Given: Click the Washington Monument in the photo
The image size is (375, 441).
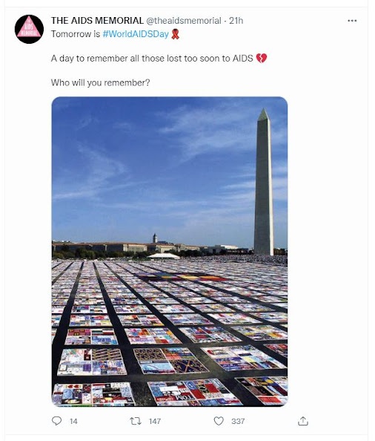Looking at the screenshot, I should click(264, 182).
